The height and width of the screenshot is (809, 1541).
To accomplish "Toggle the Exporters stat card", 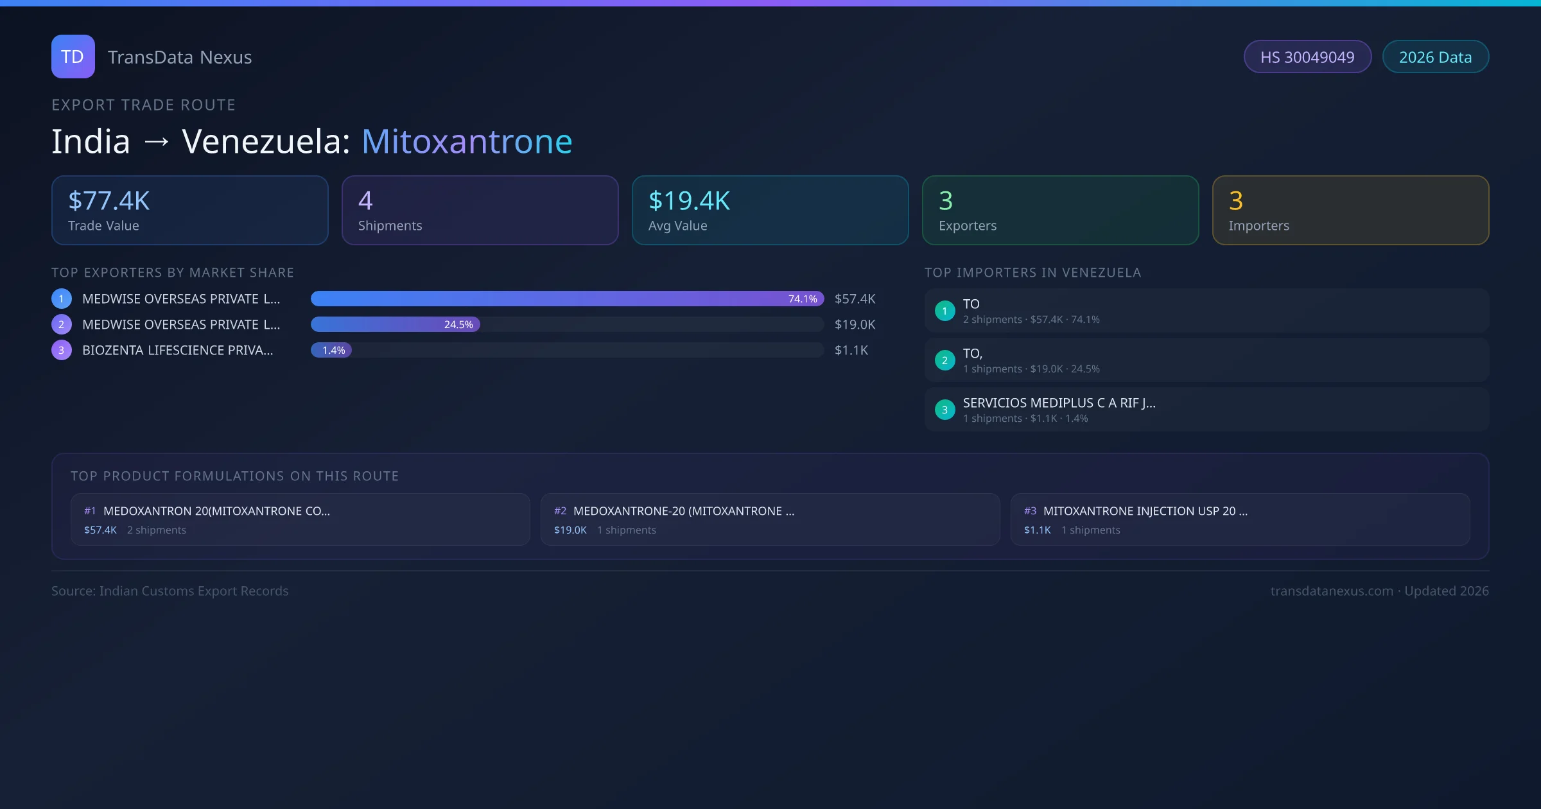I will point(1060,210).
